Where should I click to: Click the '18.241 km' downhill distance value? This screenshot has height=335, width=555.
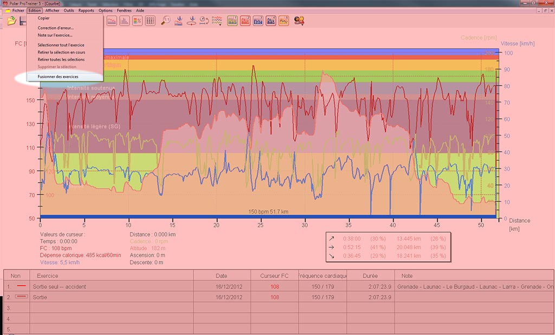point(409,256)
